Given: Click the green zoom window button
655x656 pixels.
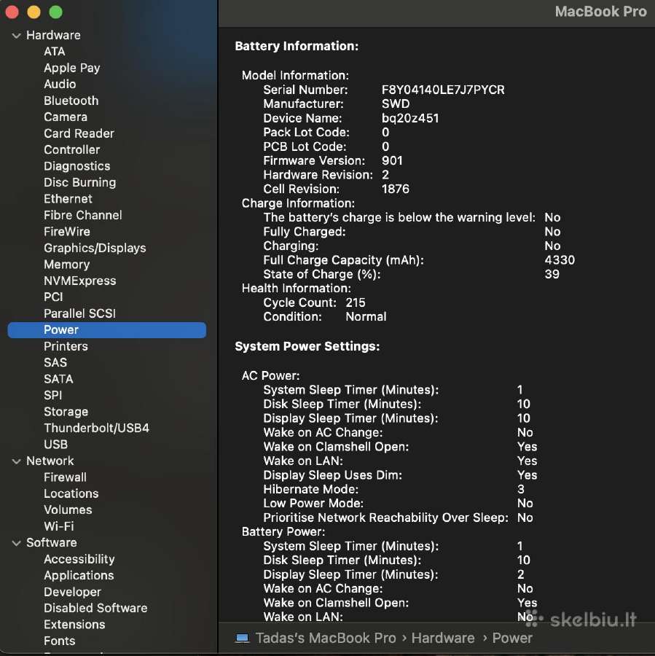Looking at the screenshot, I should [x=55, y=12].
